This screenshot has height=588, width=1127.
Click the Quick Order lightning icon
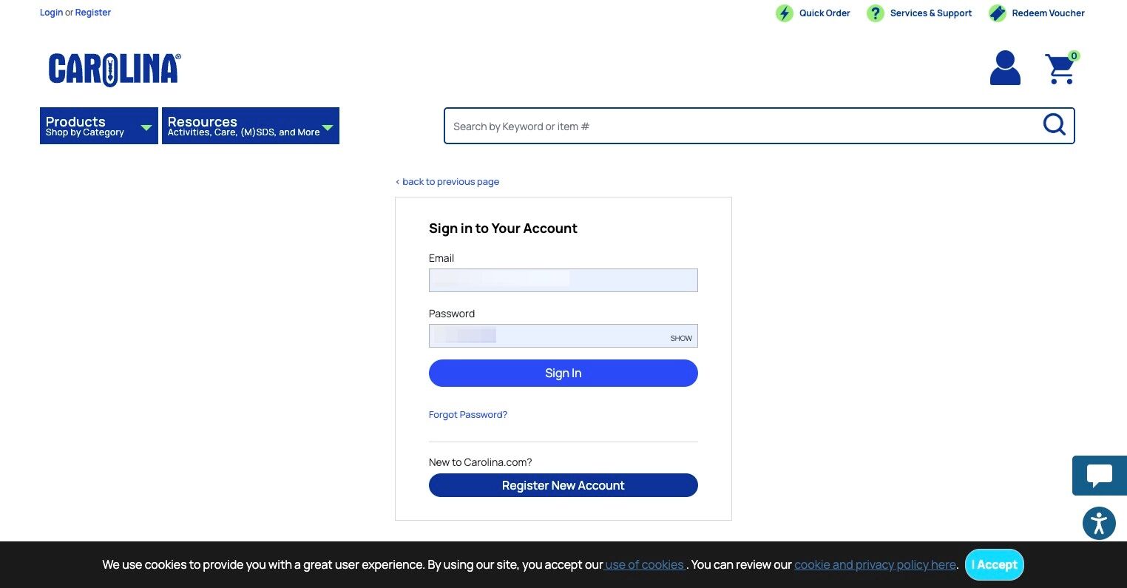pos(784,13)
